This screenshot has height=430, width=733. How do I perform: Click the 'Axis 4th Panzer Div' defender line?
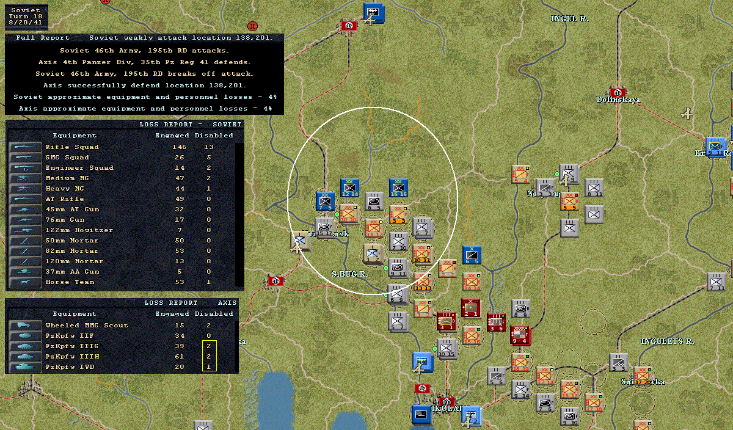pyautogui.click(x=145, y=62)
